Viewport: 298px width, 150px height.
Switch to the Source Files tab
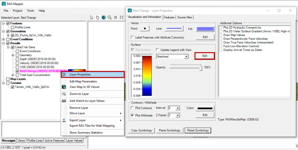[184, 17]
